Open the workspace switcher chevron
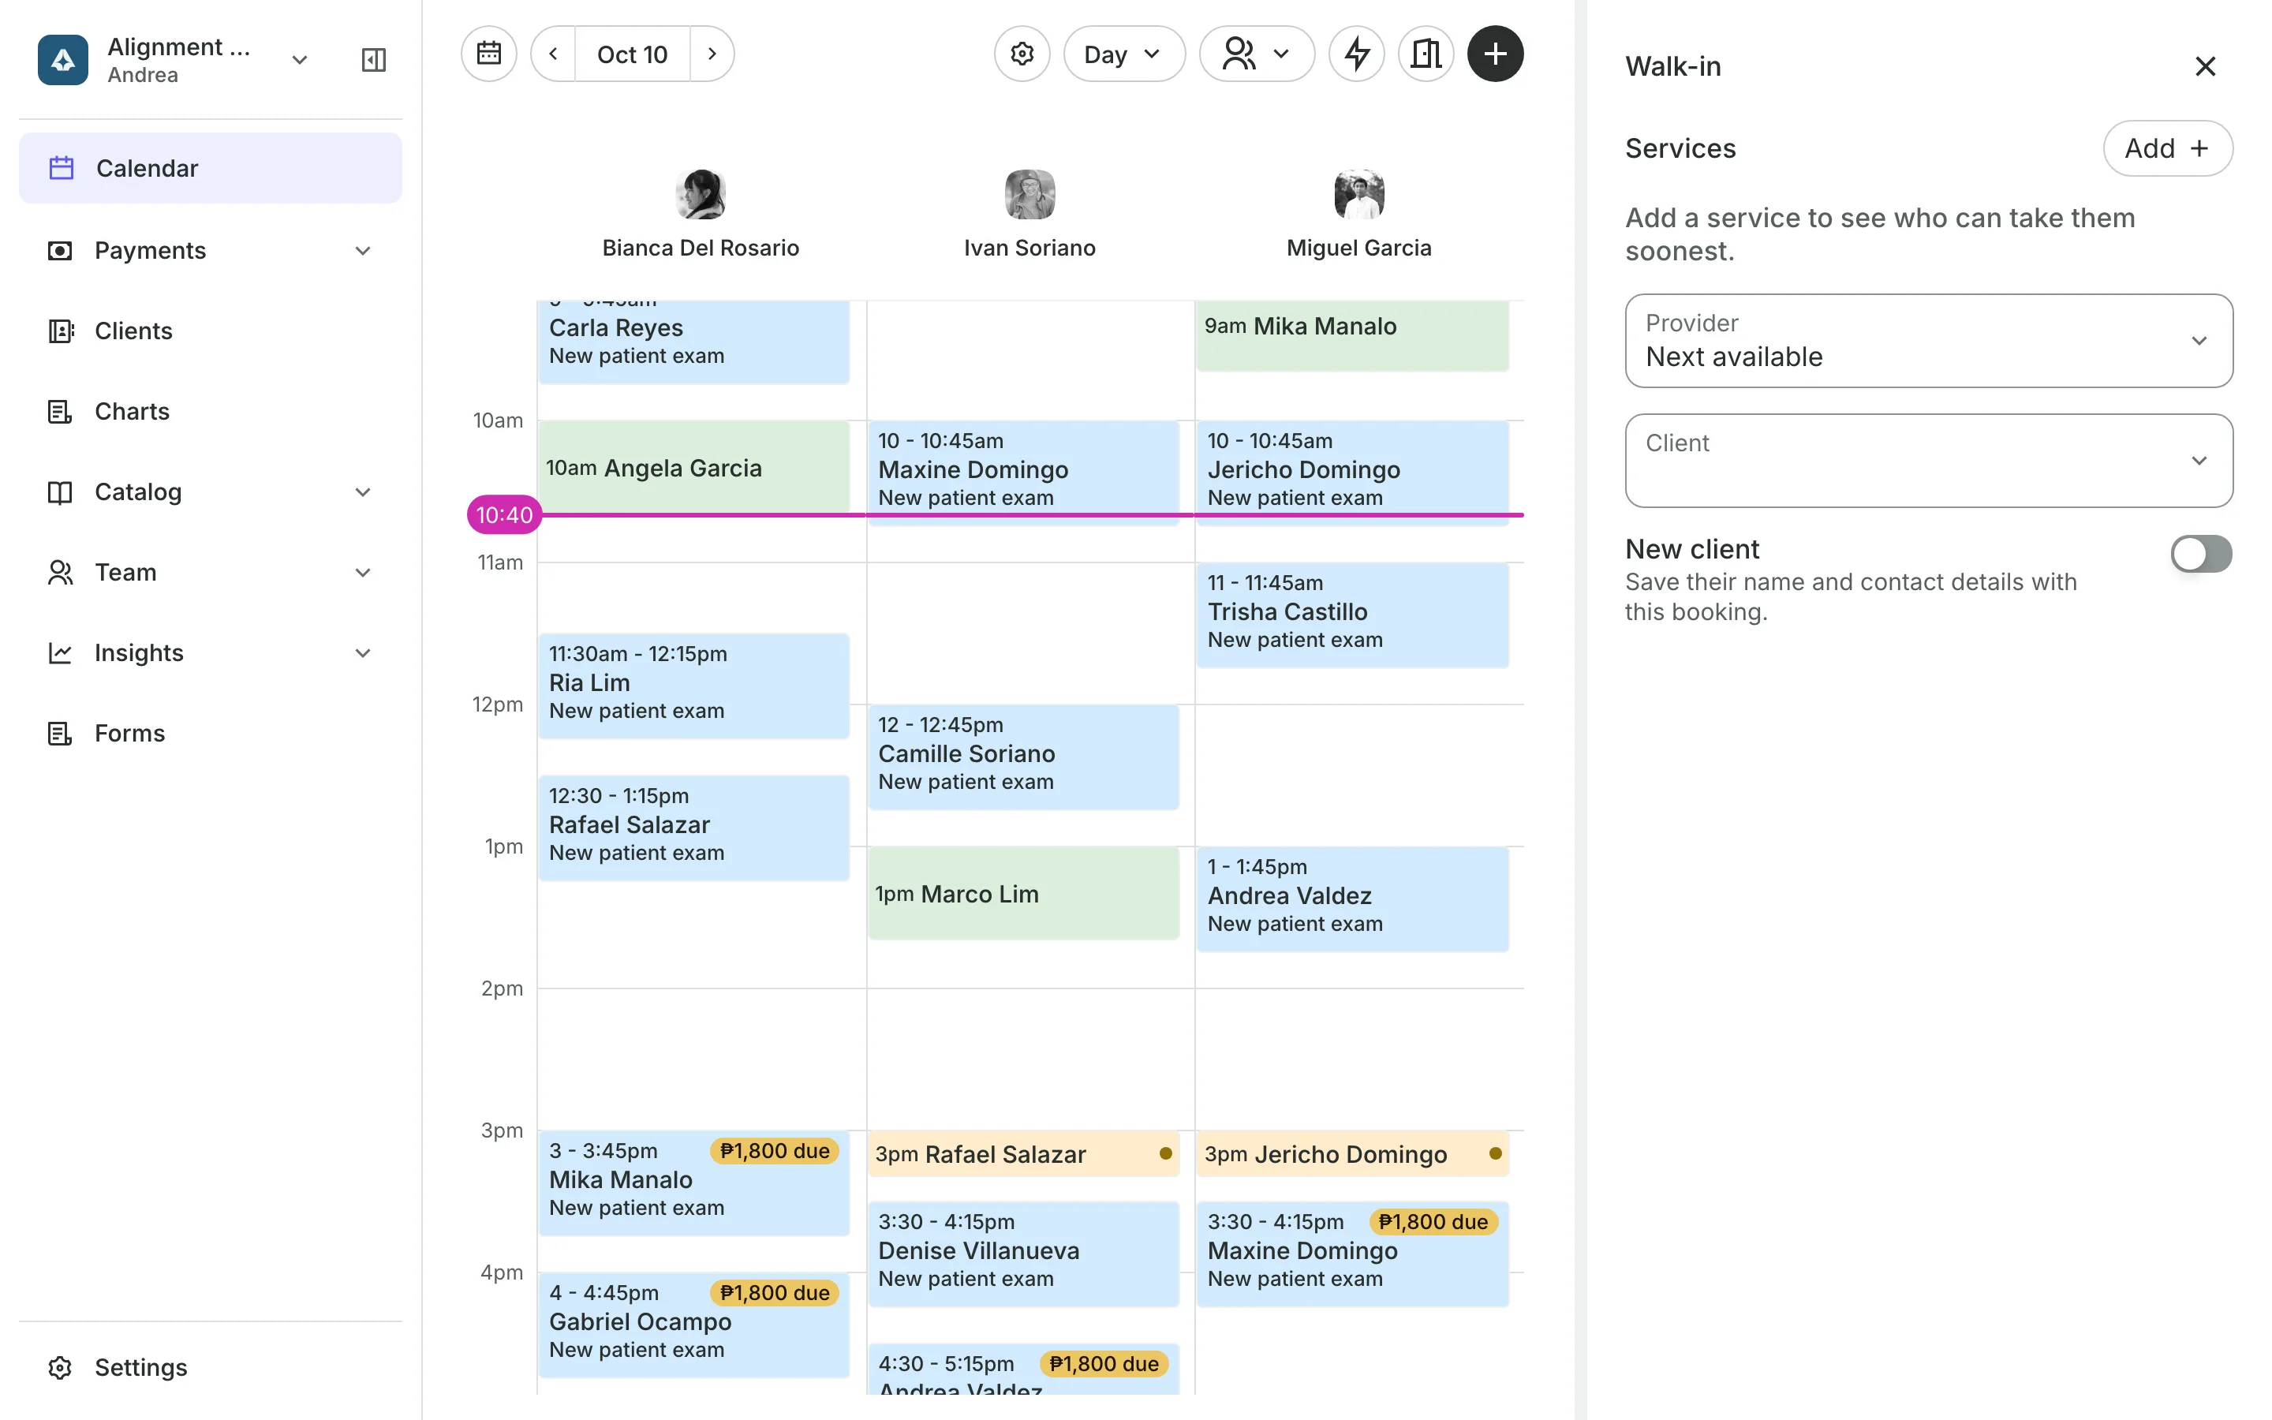Screen dimensions: 2272x1420 (x=300, y=60)
